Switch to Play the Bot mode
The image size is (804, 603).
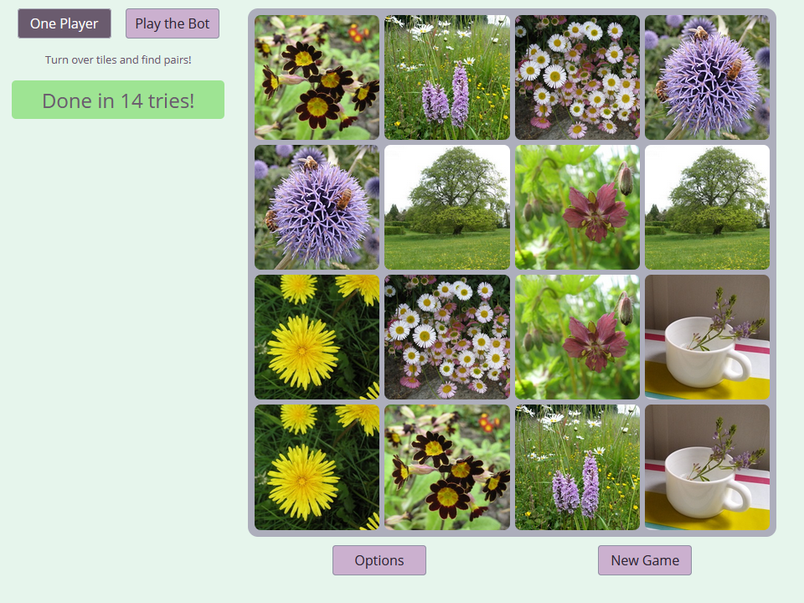coord(173,23)
